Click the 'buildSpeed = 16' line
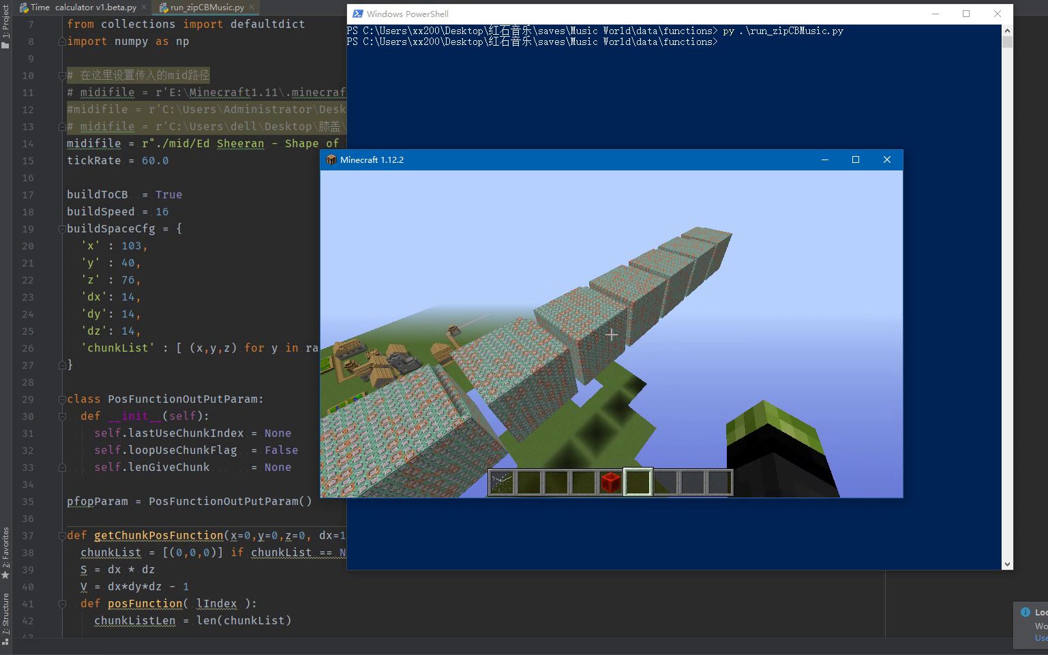Screen dimensions: 1048x655 (x=117, y=212)
